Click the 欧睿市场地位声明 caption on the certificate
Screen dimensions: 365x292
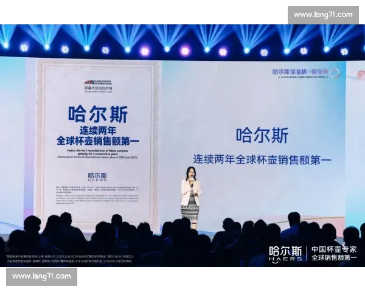coord(98,89)
